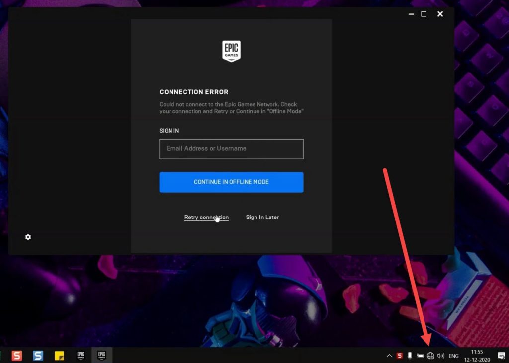This screenshot has height=363, width=509.
Task: Close the Epic Games Launcher window
Action: [x=440, y=14]
